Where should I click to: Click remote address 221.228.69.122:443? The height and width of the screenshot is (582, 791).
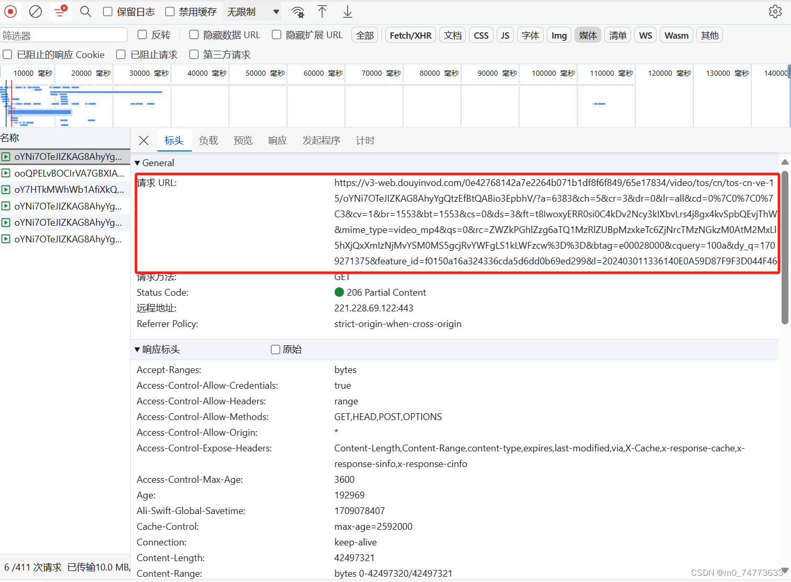coord(374,308)
